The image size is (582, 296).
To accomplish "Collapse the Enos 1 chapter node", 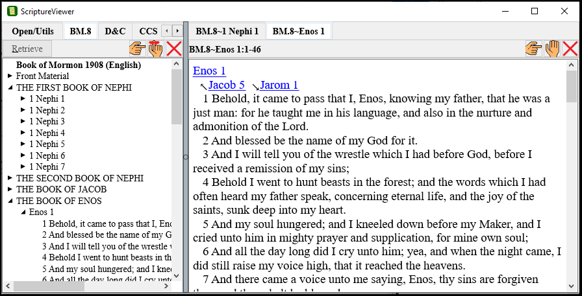I will (x=23, y=212).
